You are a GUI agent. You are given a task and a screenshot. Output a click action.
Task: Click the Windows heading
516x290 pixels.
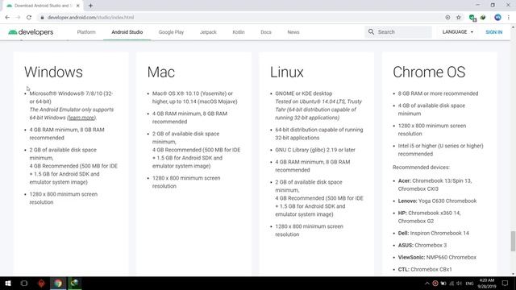point(53,72)
